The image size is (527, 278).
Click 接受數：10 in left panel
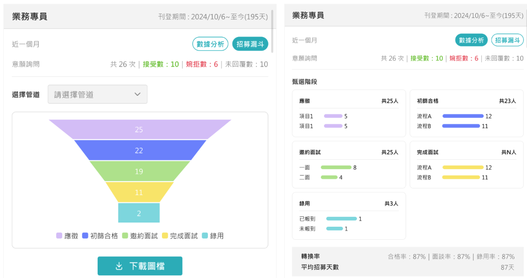pyautogui.click(x=160, y=64)
